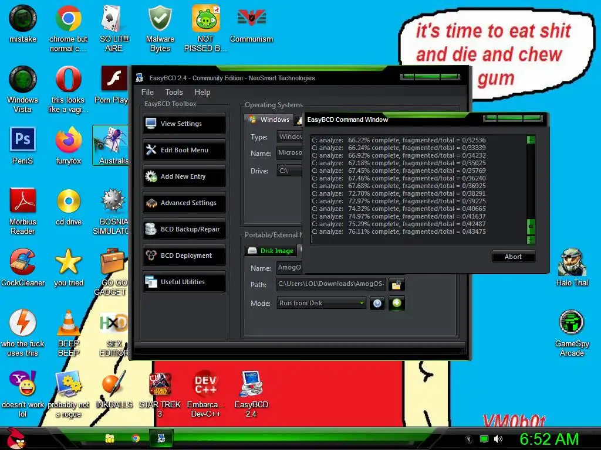Click the command window scrollbar down arrow
601x450 pixels.
pyautogui.click(x=531, y=240)
